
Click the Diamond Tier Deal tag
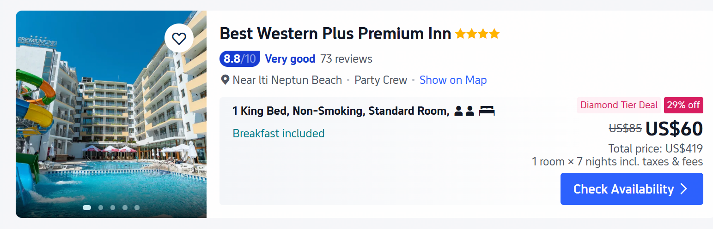(619, 105)
